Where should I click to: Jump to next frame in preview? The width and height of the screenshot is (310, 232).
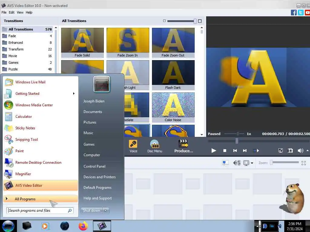[x=245, y=150]
